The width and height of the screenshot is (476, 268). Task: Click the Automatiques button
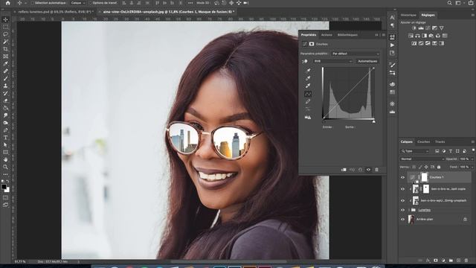[367, 61]
